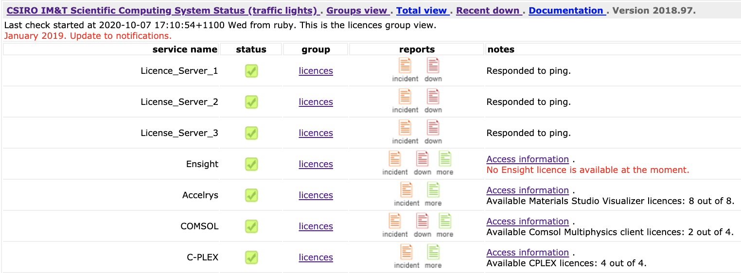This screenshot has height=273, width=741.
Task: Select the COMSOL service name
Action: pos(200,226)
